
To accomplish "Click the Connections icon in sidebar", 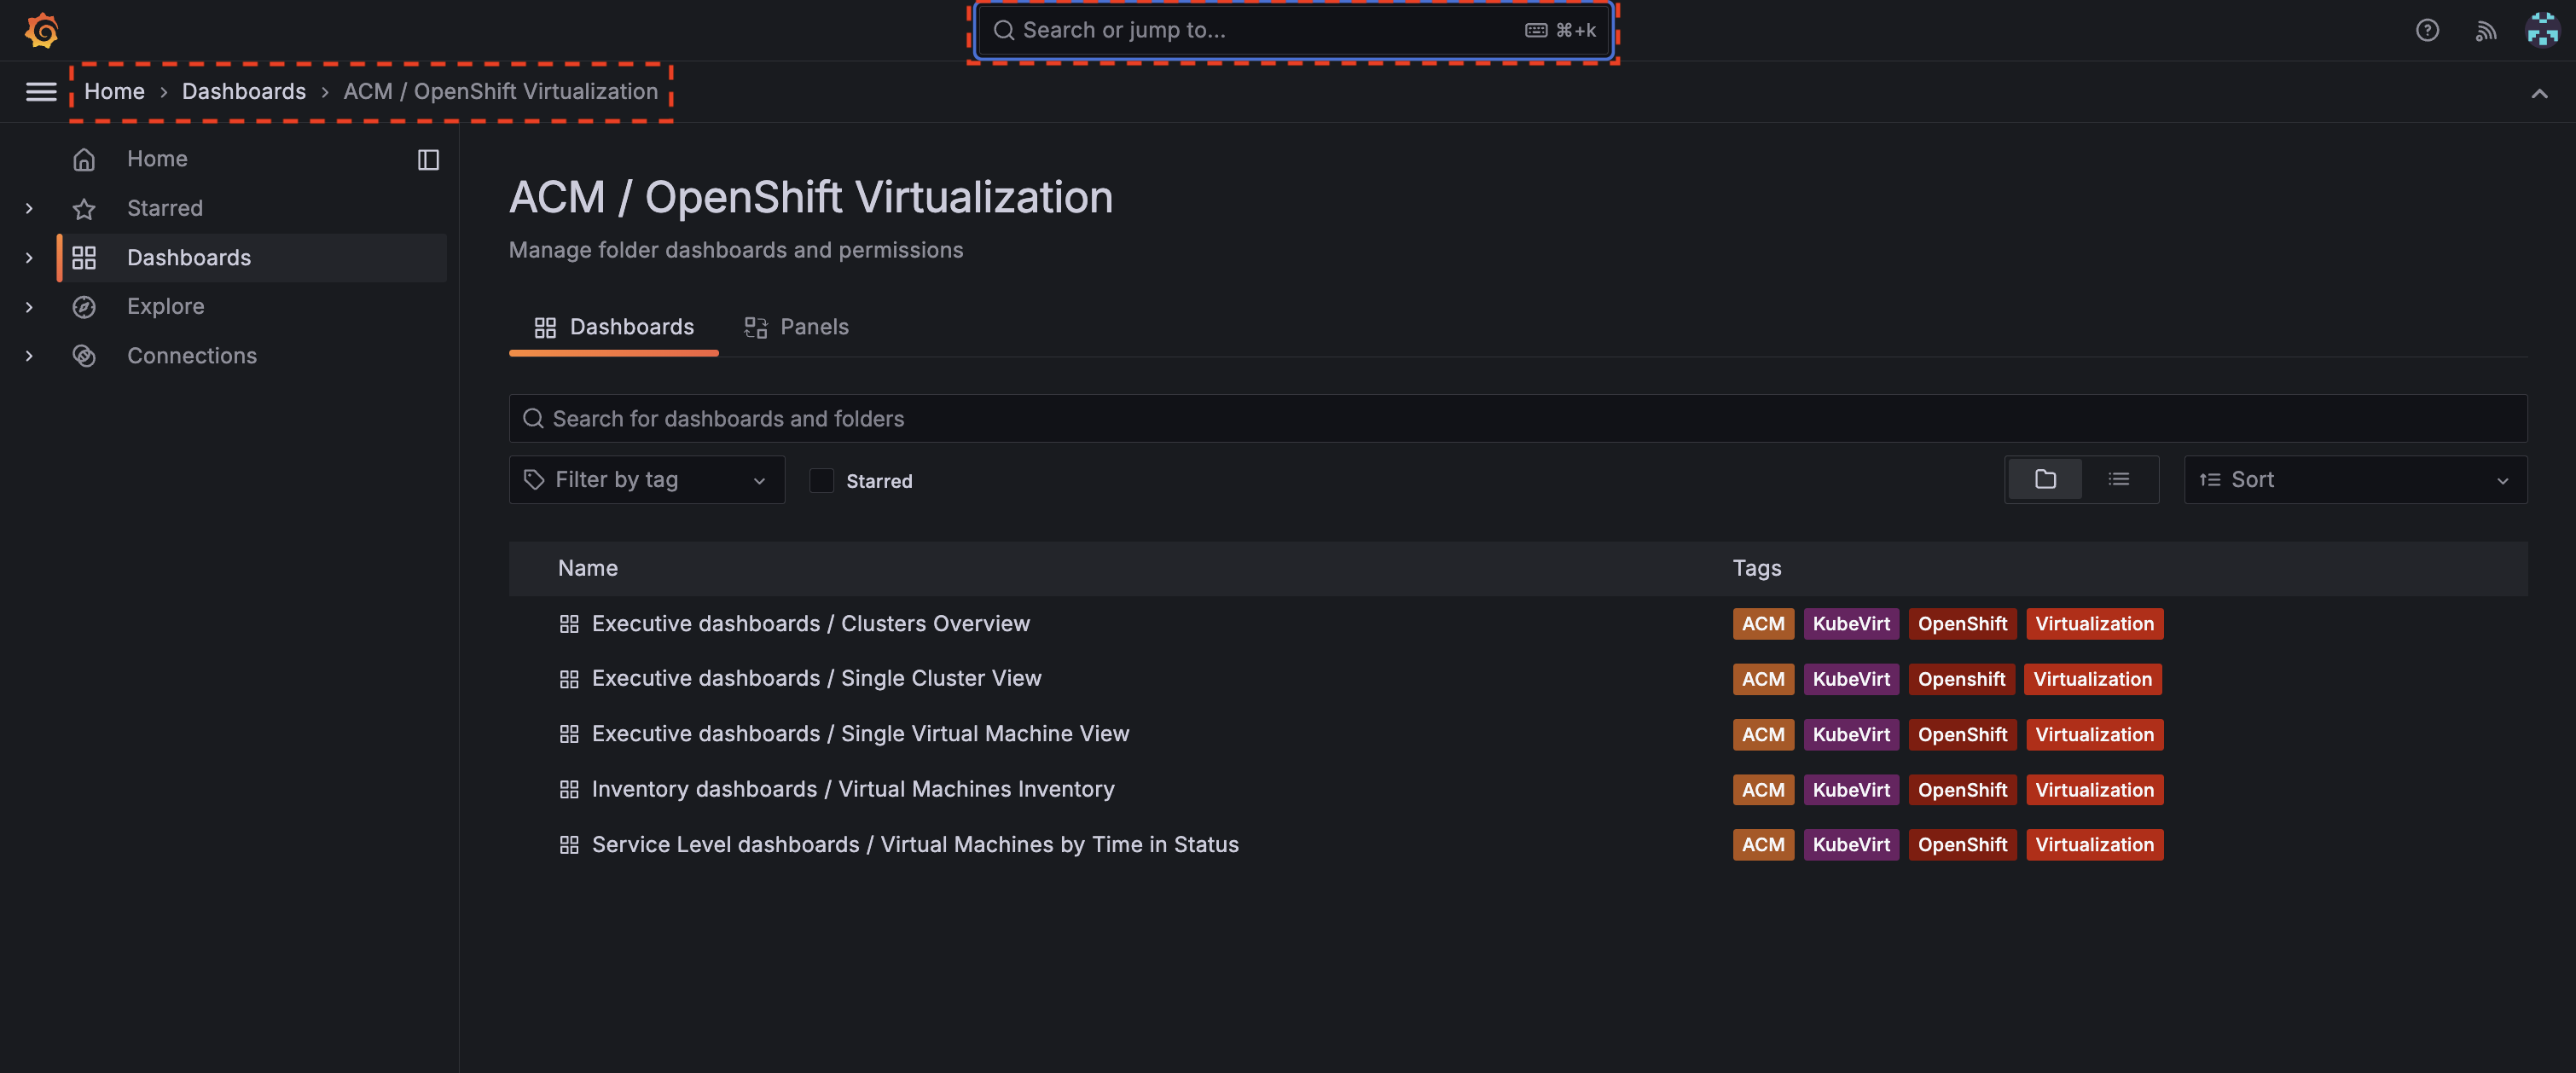I will 84,356.
